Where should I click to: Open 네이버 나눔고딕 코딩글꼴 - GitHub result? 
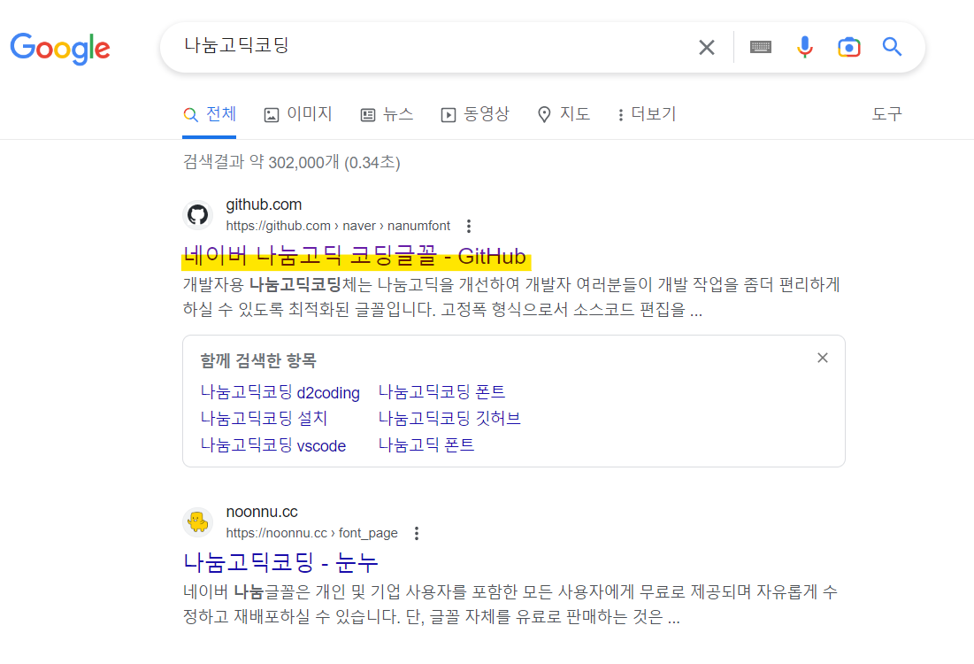pyautogui.click(x=356, y=256)
